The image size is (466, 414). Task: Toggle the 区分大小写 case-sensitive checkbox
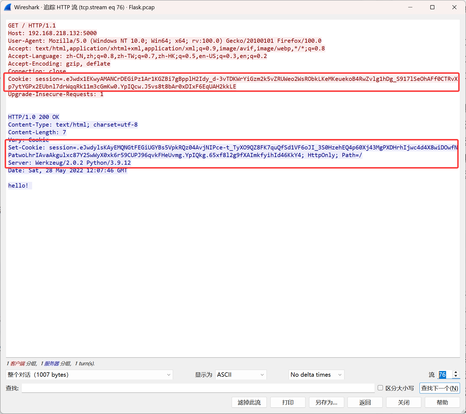pos(380,388)
